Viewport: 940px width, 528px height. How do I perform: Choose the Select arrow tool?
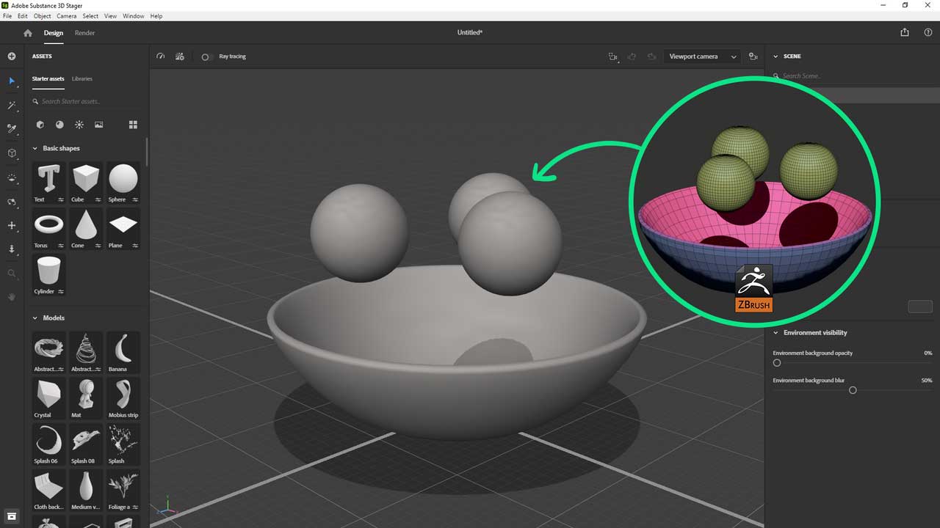pos(11,81)
